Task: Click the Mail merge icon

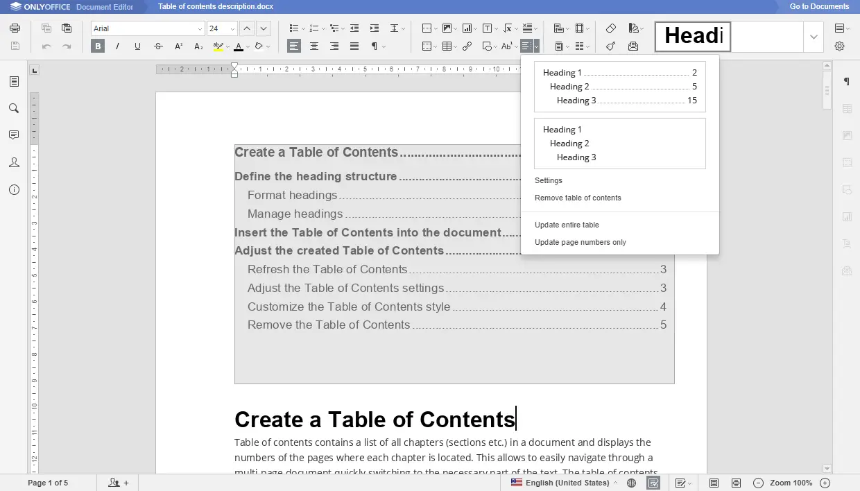Action: (633, 46)
